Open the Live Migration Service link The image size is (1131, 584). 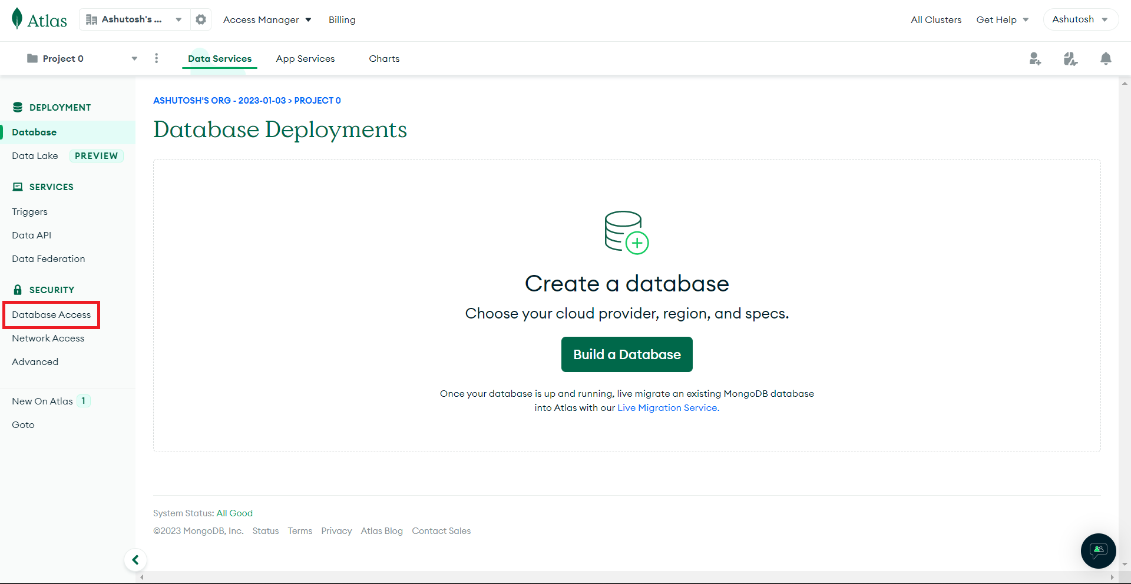tap(666, 407)
